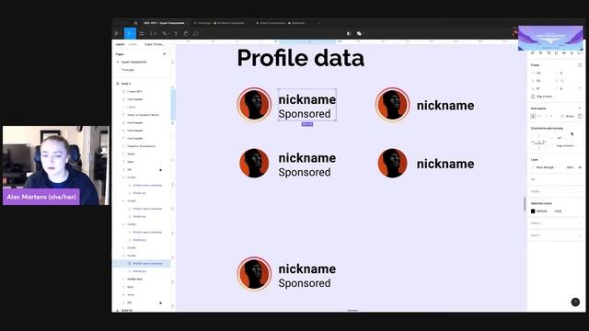Switch to the Prototypes file tab
This screenshot has height=331, width=589.
coord(221,23)
